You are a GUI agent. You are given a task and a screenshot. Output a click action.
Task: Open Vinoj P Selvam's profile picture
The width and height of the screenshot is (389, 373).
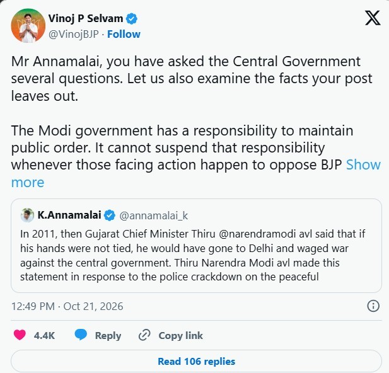point(28,26)
